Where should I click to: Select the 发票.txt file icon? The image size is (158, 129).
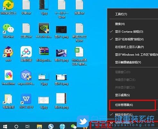[x=79, y=7]
